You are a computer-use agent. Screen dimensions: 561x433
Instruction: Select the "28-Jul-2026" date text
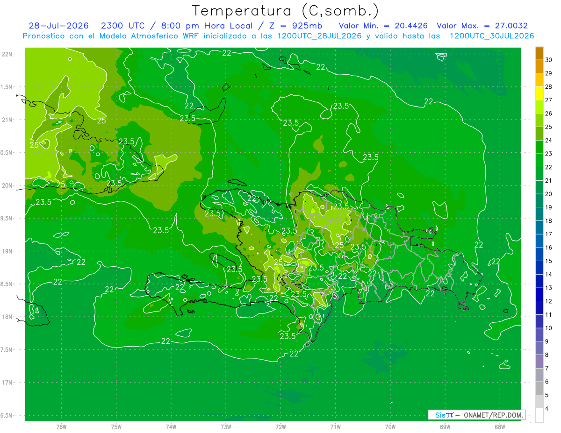[x=58, y=26]
